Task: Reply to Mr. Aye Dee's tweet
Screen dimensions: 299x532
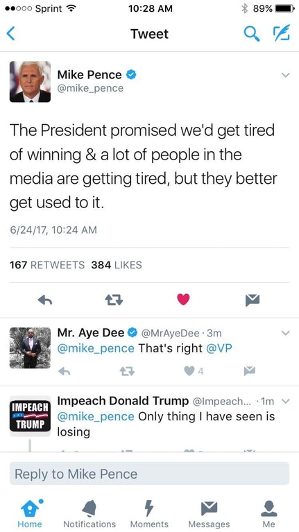Action: click(64, 372)
